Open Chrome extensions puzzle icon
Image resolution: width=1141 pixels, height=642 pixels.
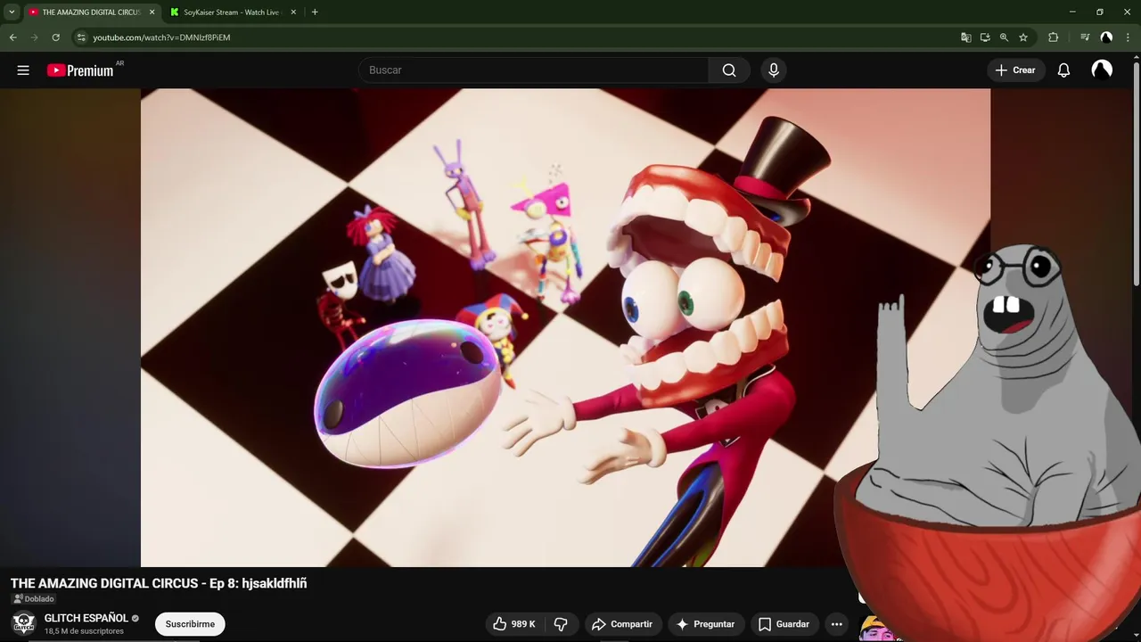click(1053, 37)
